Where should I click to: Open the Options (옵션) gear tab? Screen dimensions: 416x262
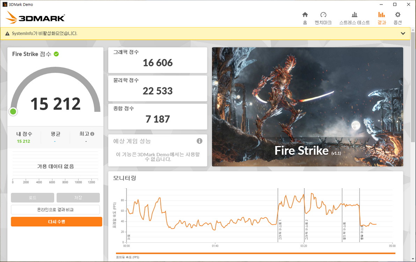tap(397, 18)
